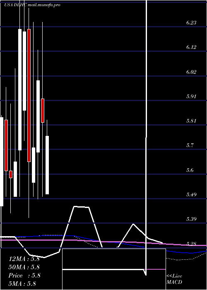Click the 6.23 price axis label

(191, 23)
